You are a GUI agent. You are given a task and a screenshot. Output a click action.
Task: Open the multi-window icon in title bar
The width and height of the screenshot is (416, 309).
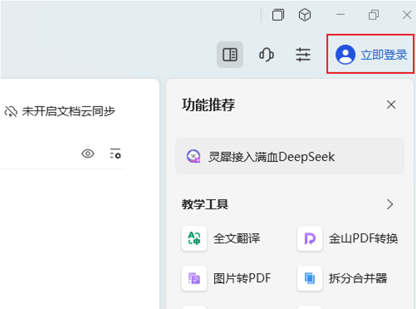(x=278, y=15)
